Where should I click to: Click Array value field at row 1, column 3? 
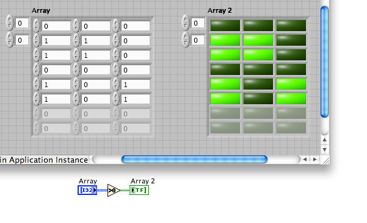point(136,26)
